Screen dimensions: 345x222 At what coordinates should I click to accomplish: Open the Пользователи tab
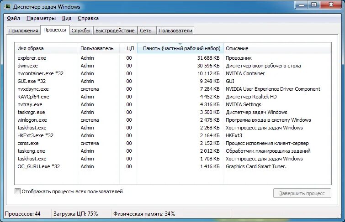point(175,31)
